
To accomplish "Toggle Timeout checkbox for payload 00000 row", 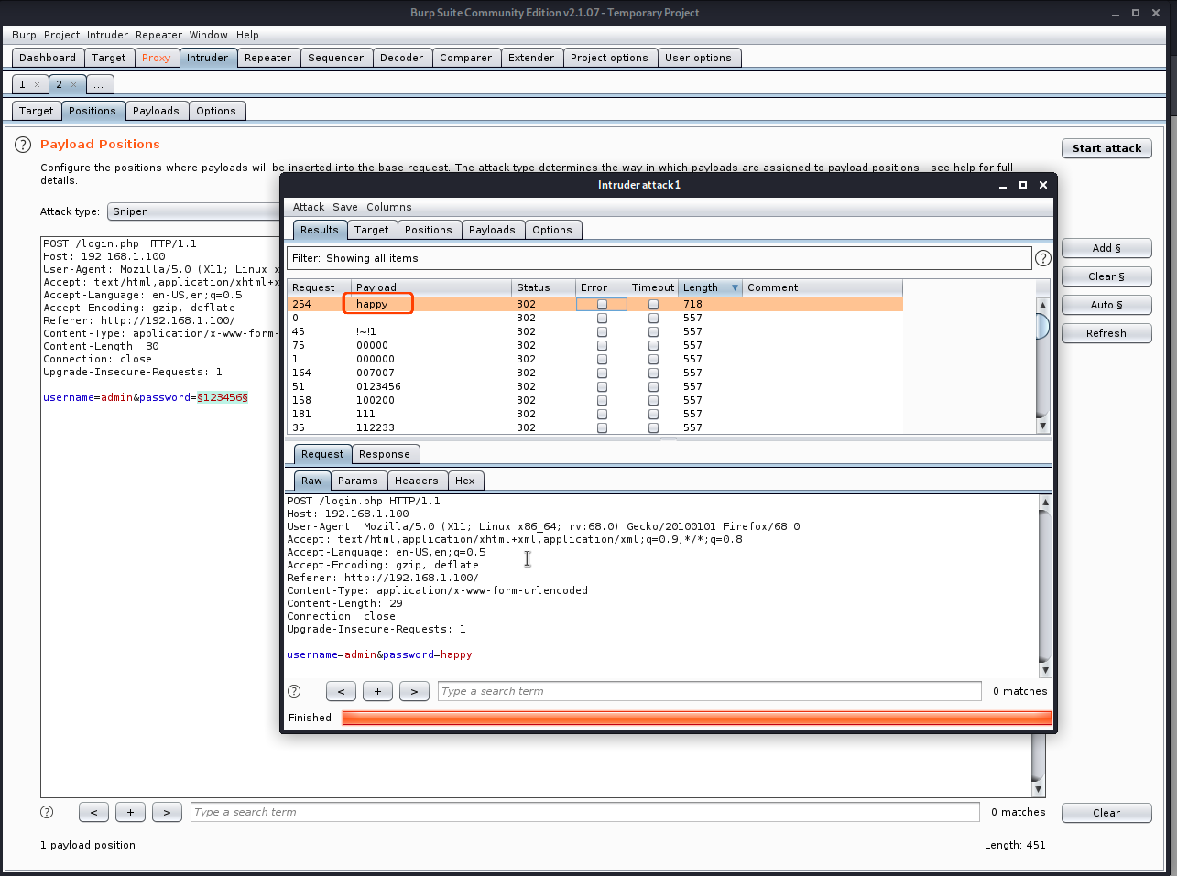I will tap(653, 346).
